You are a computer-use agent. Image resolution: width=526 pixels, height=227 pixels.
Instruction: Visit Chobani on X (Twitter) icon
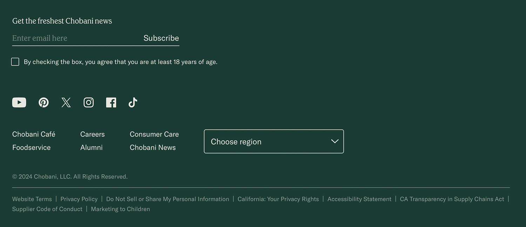66,102
